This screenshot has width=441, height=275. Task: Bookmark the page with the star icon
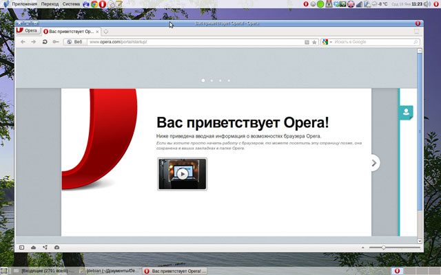[314, 42]
